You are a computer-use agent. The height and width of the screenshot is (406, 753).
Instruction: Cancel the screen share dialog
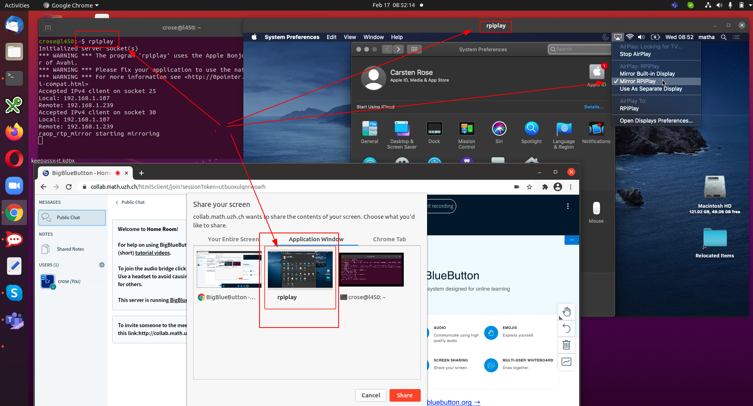[371, 395]
